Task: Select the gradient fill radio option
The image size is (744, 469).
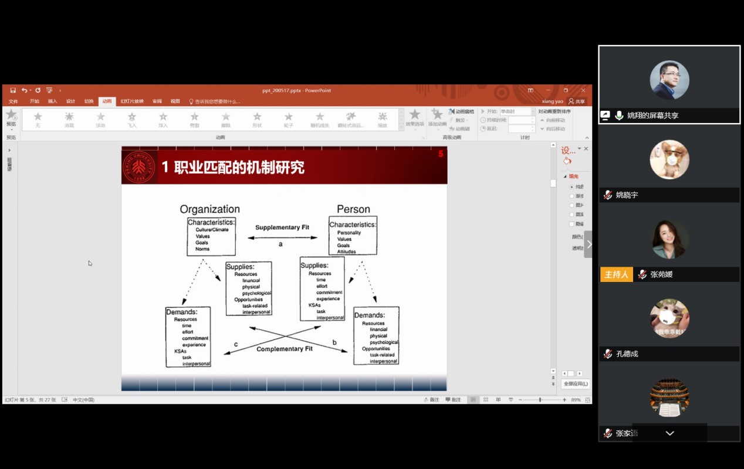Action: [x=571, y=196]
